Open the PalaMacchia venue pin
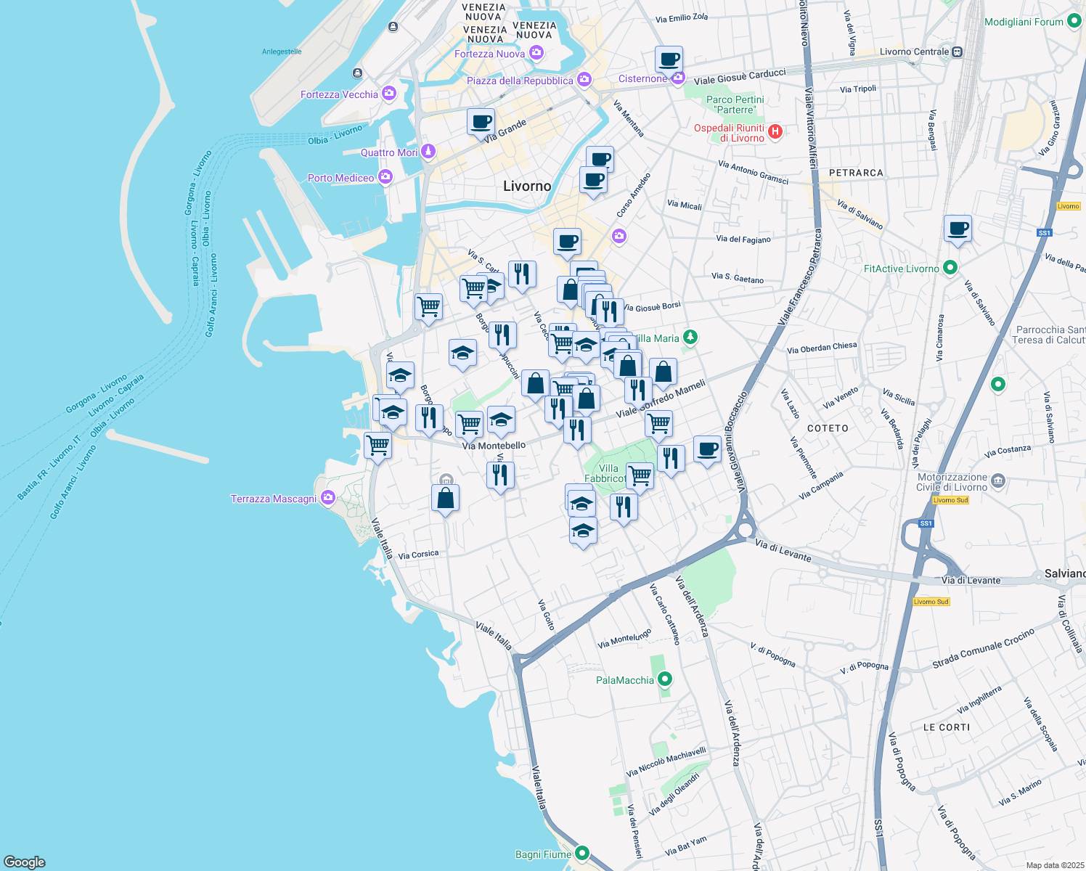This screenshot has height=871, width=1086. [x=664, y=679]
